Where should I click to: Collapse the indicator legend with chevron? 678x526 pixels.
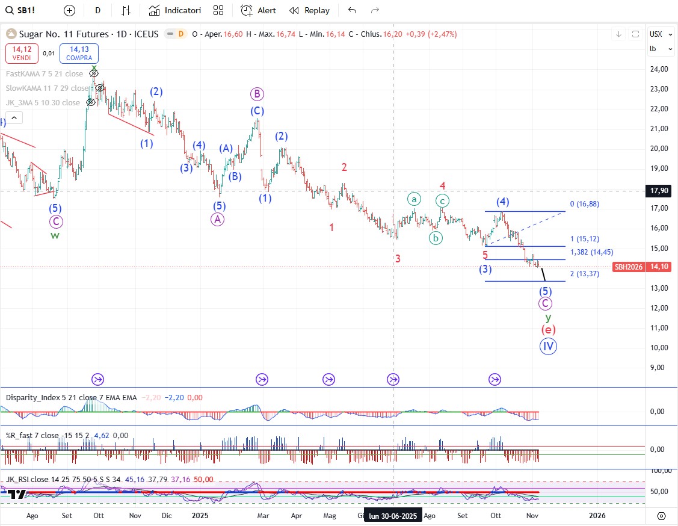pyautogui.click(x=13, y=118)
